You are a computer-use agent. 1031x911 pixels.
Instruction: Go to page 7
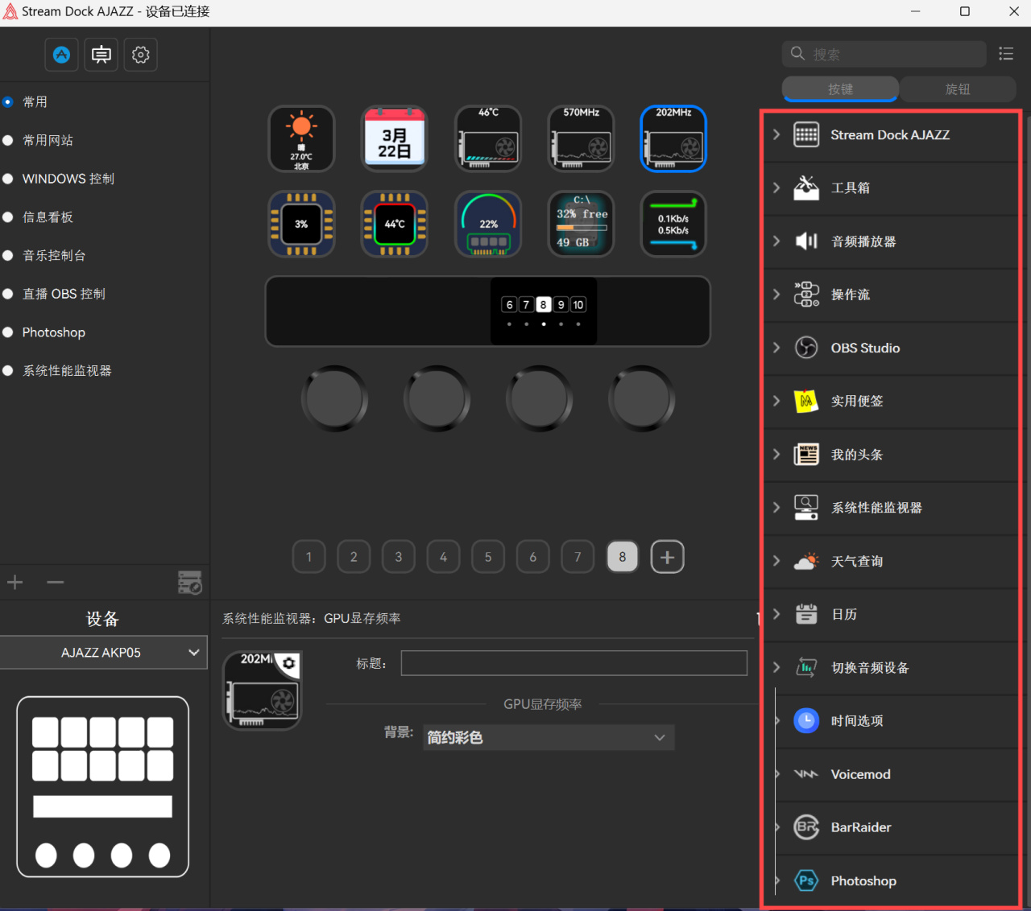(578, 557)
